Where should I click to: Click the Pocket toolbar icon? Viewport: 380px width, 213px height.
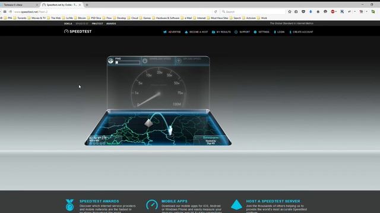pyautogui.click(x=303, y=12)
